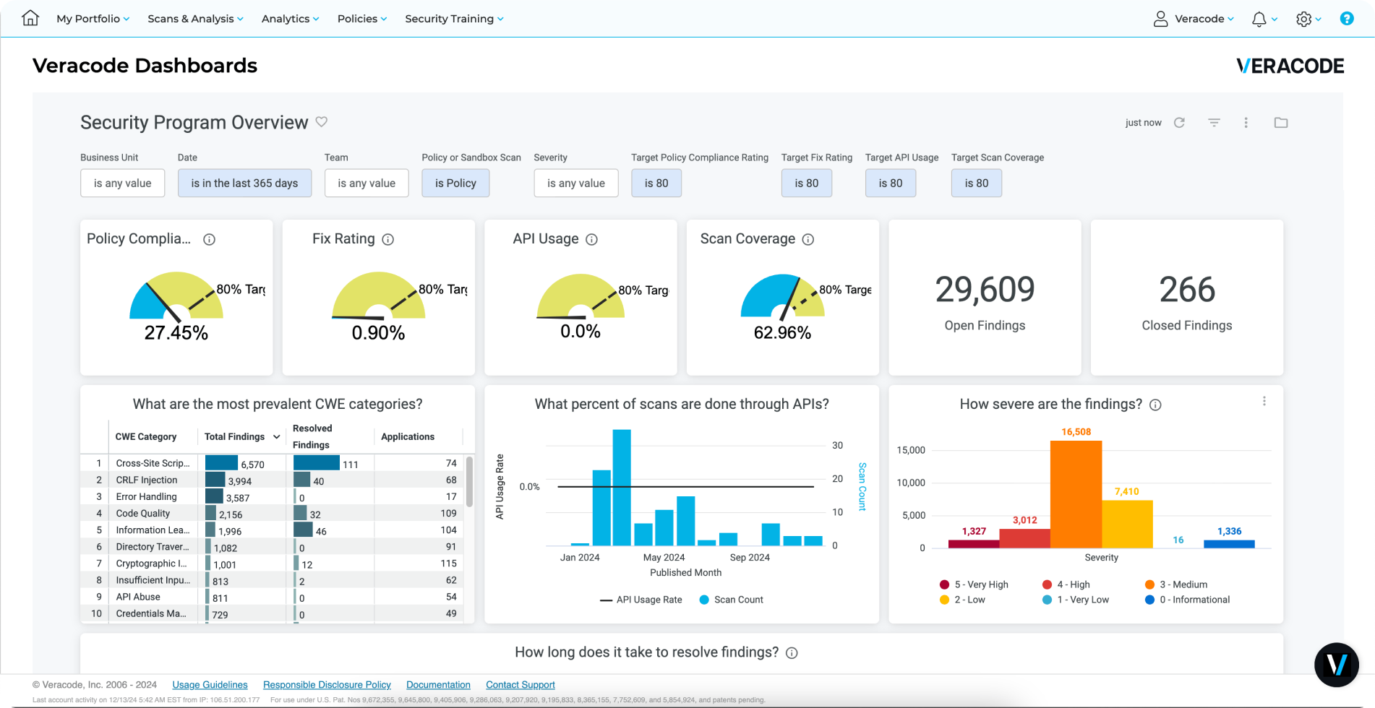The height and width of the screenshot is (708, 1375).
Task: Open the blue help question mark
Action: 1347,19
